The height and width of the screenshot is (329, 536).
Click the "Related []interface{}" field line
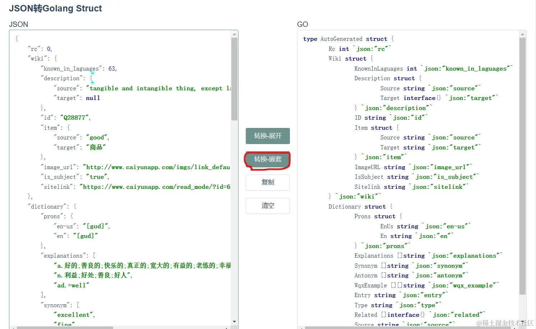[x=420, y=315]
